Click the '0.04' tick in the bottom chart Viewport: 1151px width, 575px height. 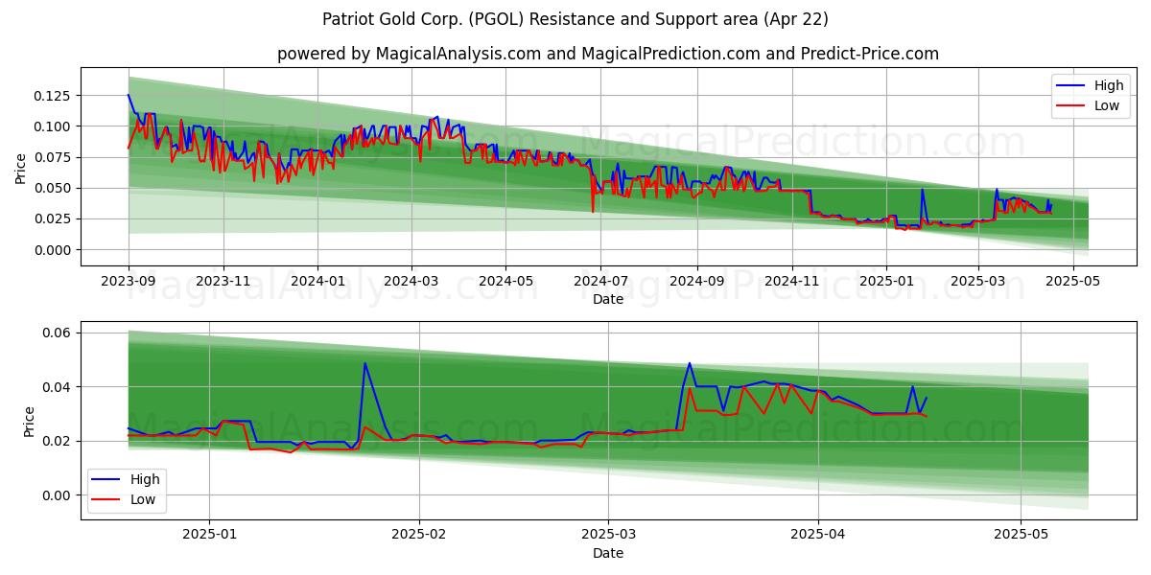click(57, 387)
